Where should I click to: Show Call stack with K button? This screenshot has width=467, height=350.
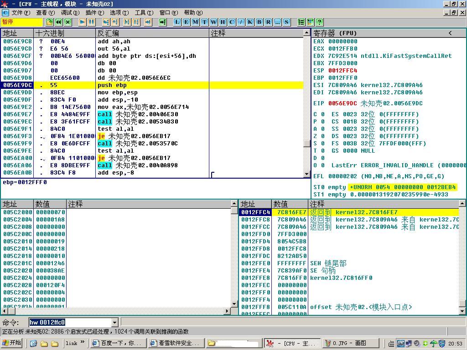[250, 22]
